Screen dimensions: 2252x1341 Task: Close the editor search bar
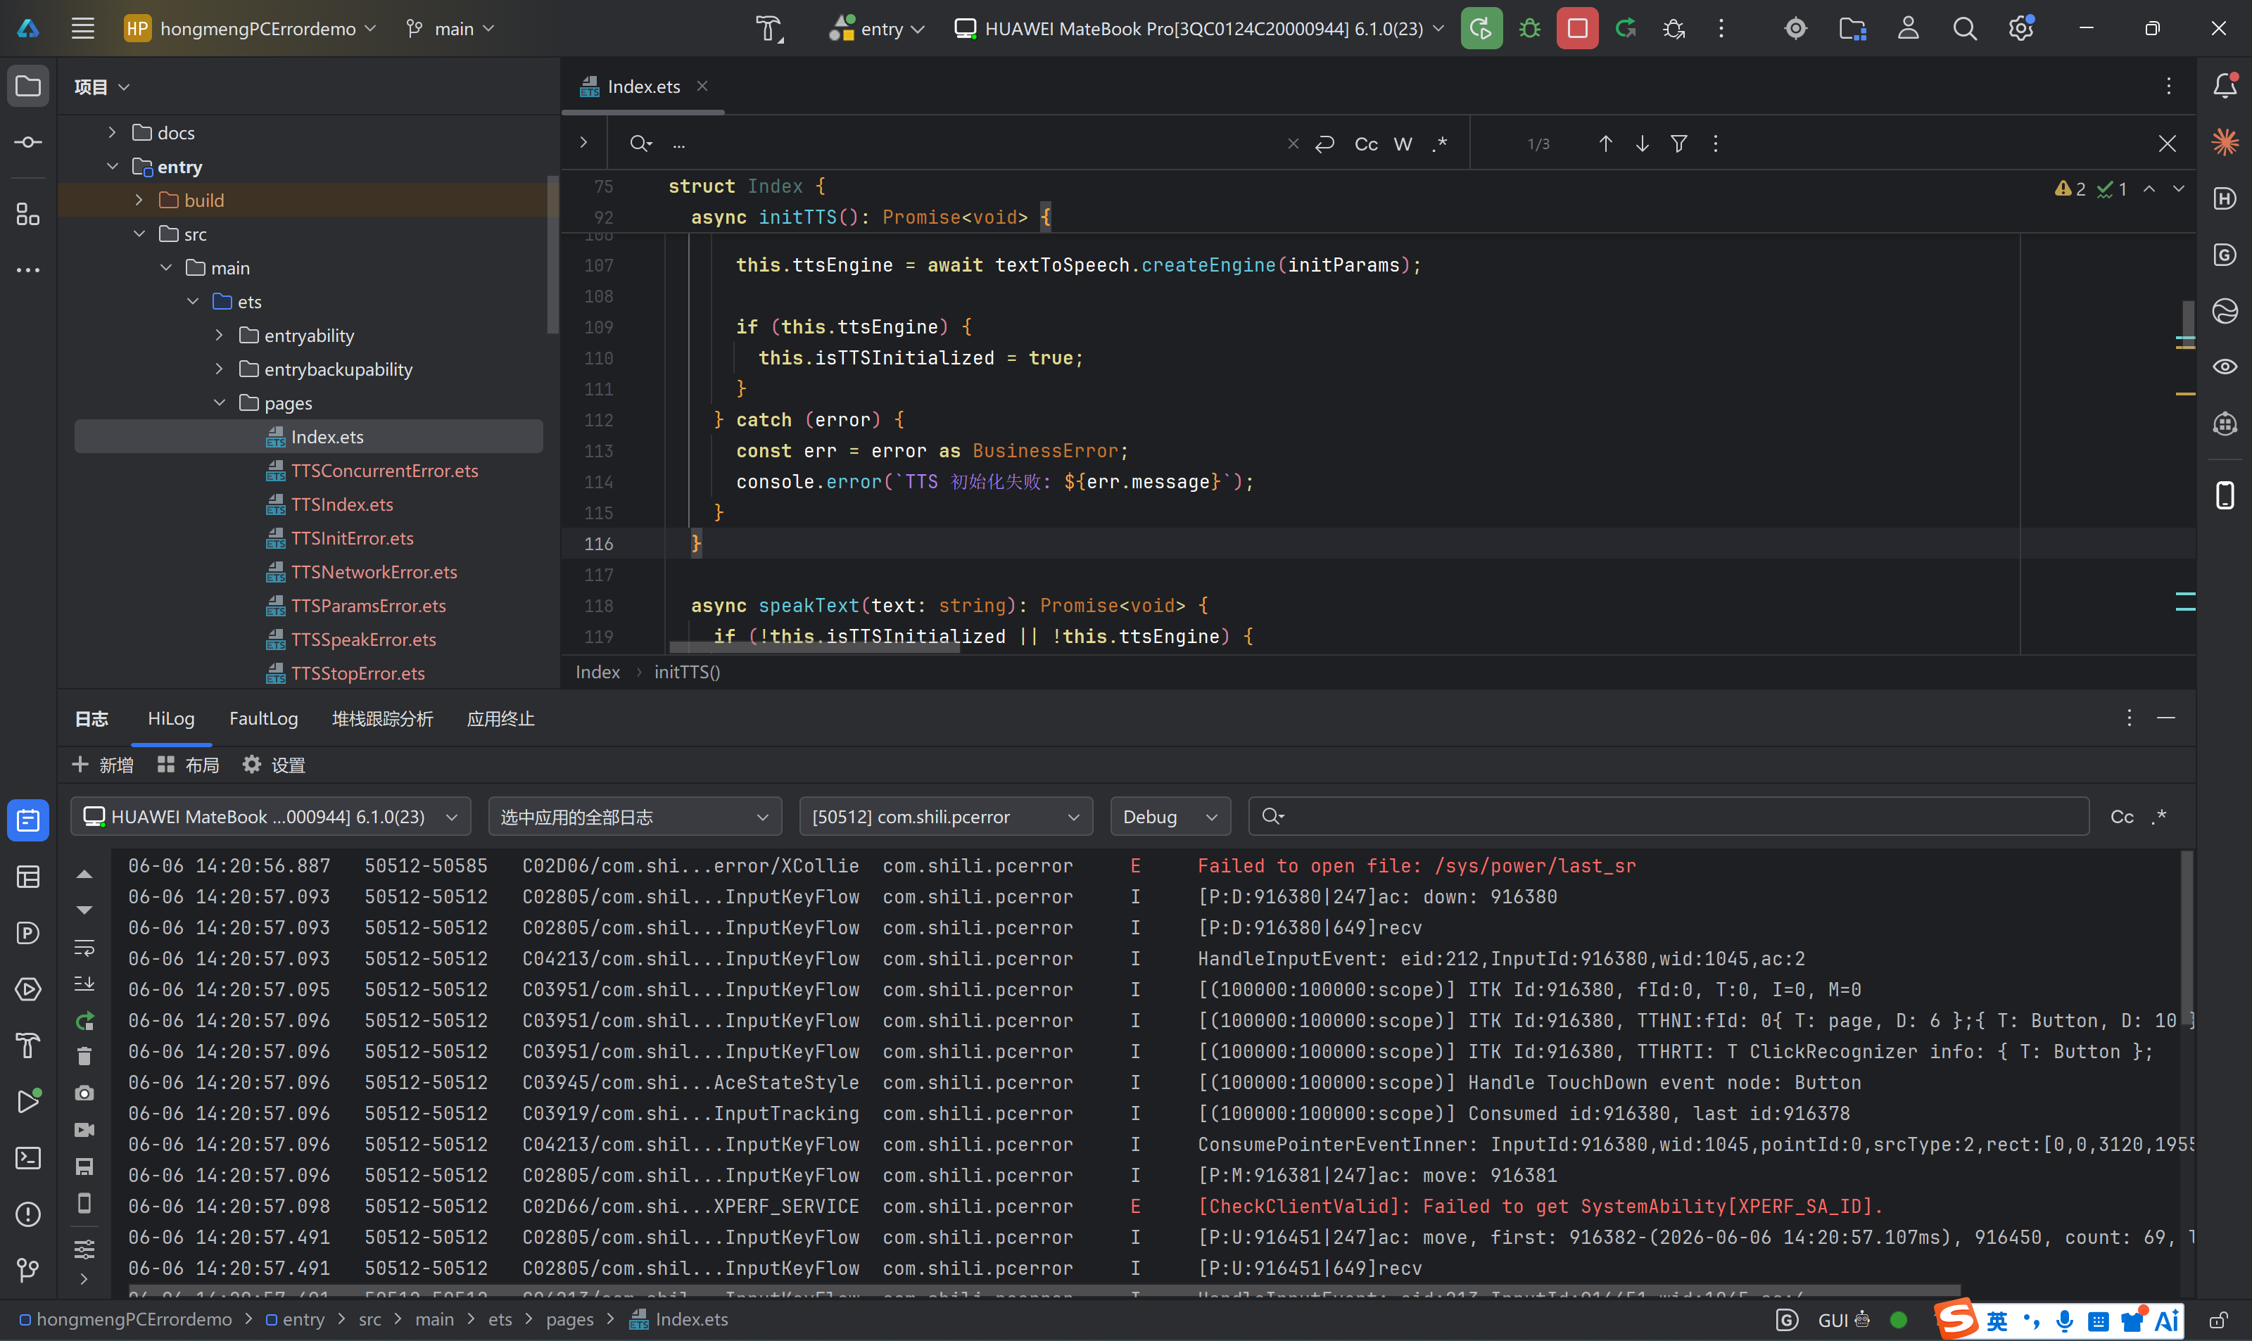point(2167,144)
